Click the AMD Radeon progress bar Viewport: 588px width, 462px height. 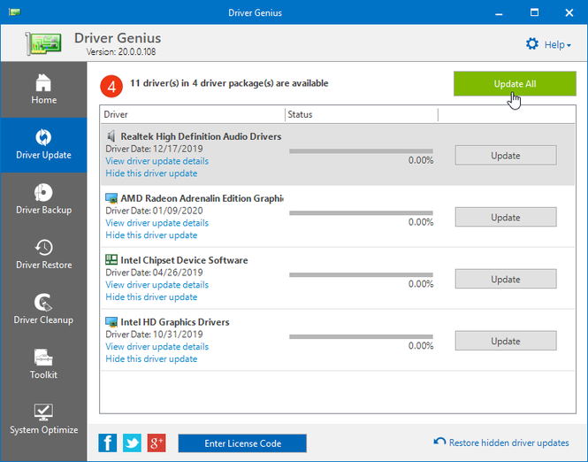tap(361, 212)
